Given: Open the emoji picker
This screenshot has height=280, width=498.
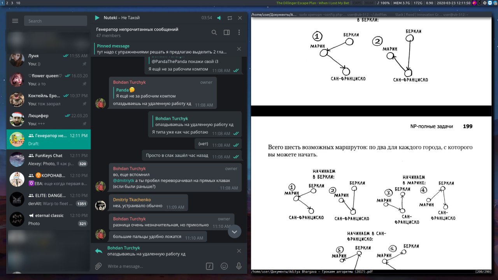Looking at the screenshot, I should (x=224, y=266).
